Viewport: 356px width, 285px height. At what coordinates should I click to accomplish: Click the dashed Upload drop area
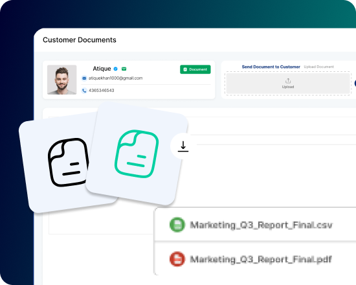(288, 84)
